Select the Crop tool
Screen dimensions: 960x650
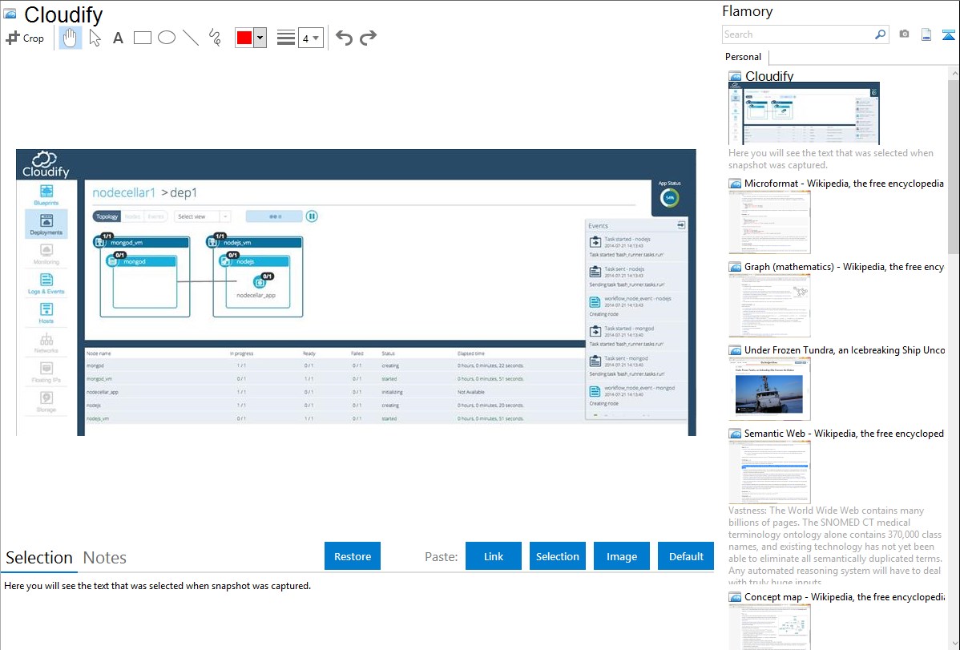tap(25, 38)
